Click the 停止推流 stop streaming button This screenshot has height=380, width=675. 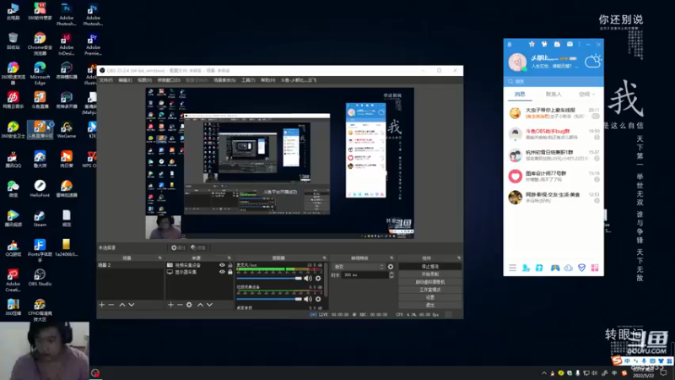tap(430, 266)
